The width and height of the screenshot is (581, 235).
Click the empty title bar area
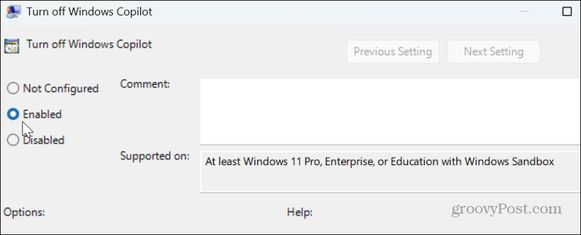tap(334, 12)
